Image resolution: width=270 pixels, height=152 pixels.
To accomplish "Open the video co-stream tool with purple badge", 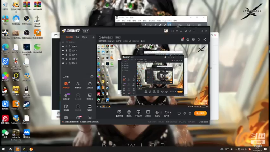I will point(66,97).
